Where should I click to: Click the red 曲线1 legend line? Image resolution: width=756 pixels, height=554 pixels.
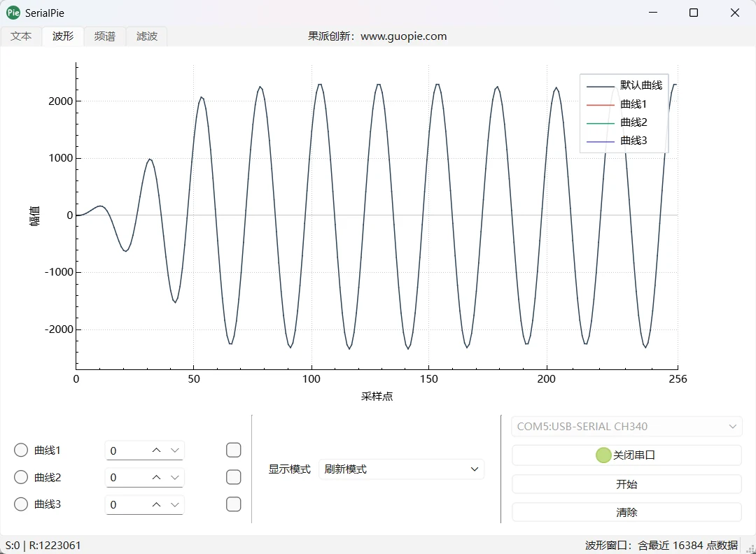click(601, 104)
